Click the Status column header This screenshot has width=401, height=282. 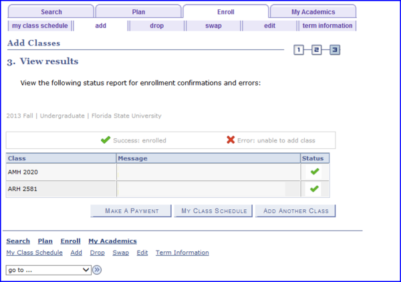315,158
